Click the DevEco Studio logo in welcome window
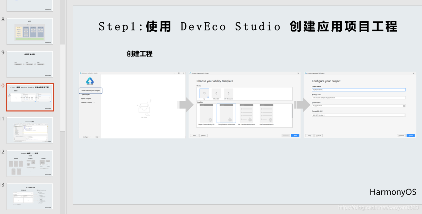Screen dimensions: 422x214 point(90,82)
